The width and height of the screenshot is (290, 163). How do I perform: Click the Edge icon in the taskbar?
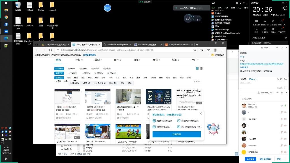coord(6,38)
